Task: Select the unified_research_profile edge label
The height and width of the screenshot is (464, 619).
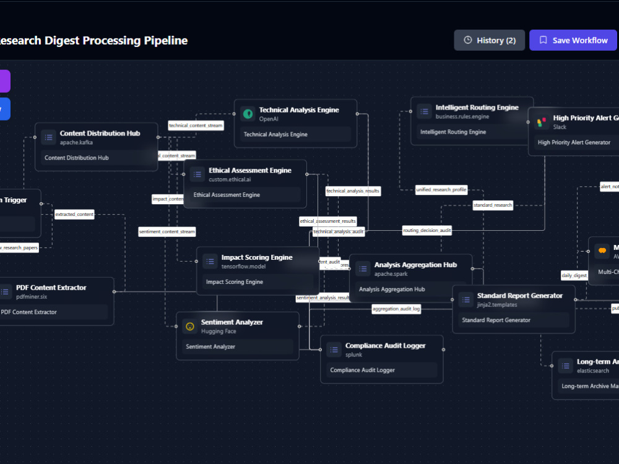Action: pyautogui.click(x=441, y=190)
